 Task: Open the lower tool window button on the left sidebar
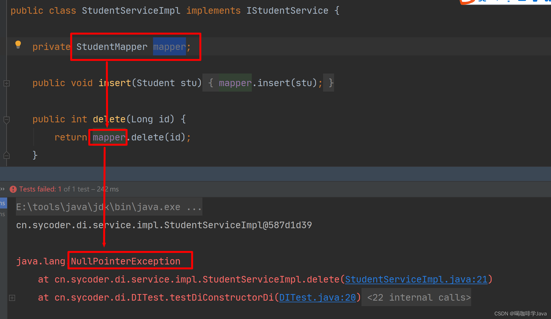pos(3,214)
